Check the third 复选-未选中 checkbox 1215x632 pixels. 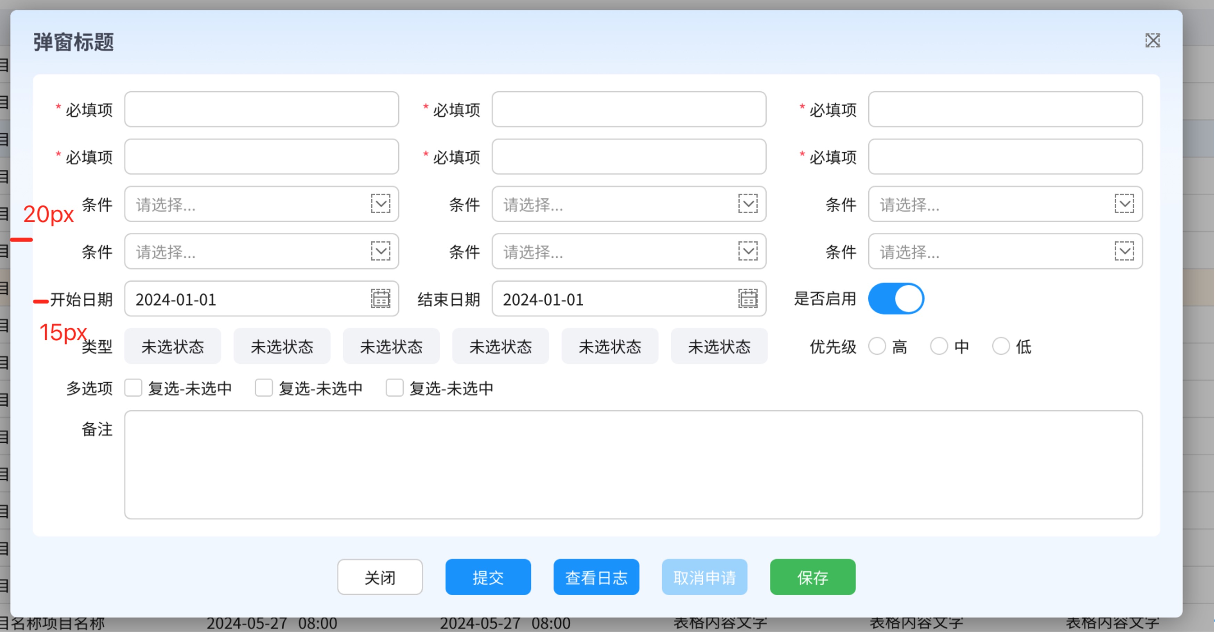tap(394, 388)
